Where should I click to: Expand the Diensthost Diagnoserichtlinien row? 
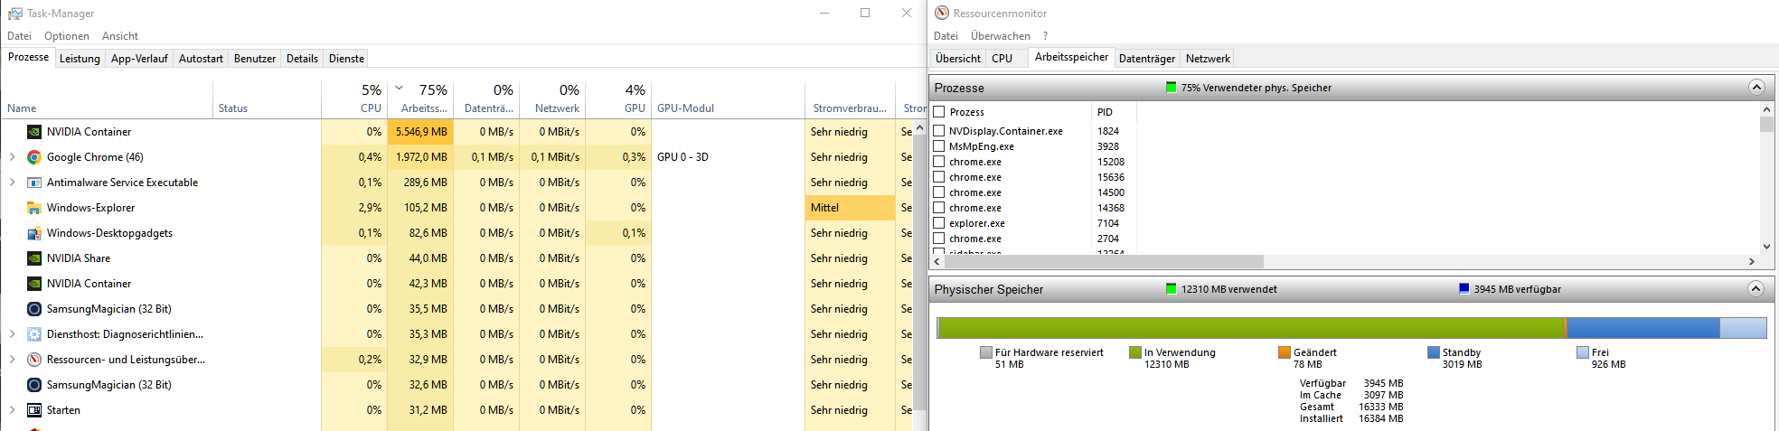(12, 334)
